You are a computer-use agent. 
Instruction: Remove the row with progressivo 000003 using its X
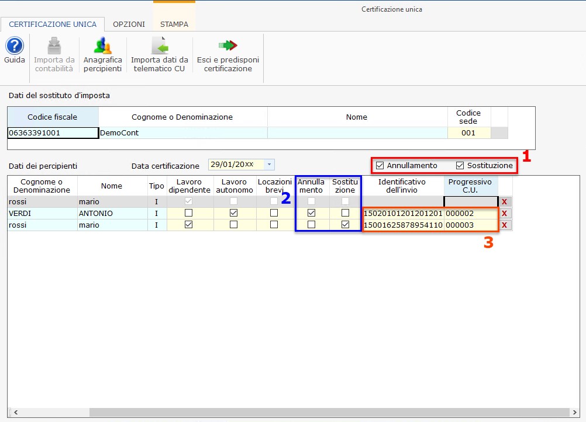tap(504, 225)
